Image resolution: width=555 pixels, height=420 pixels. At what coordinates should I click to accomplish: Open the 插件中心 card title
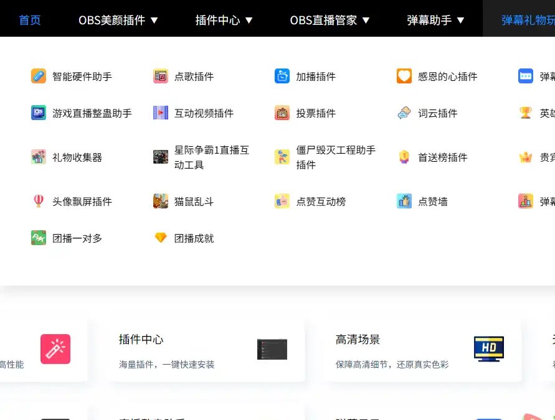[141, 339]
